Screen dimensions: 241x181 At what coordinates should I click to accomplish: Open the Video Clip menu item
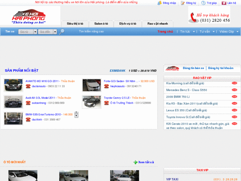point(226,32)
